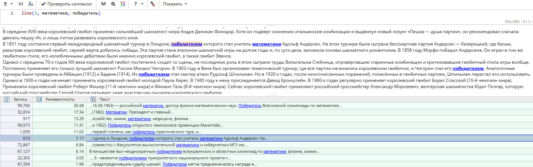Image resolution: width=533 pixels, height=167 pixels.
Task: Click Победитель link in row 99,706
Action: point(250,106)
